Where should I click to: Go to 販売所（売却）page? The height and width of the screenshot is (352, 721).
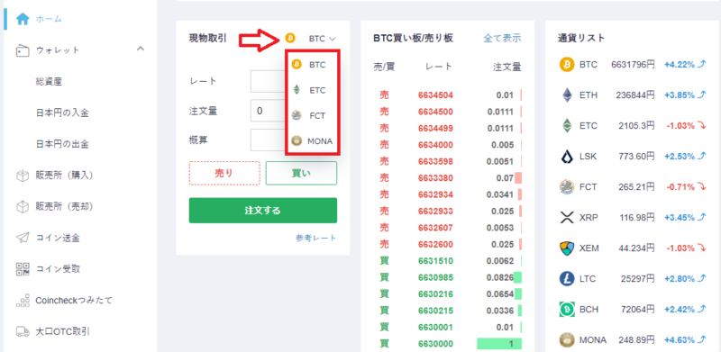tap(64, 207)
